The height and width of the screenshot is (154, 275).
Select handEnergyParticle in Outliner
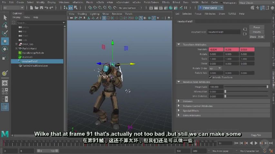coord(33,53)
